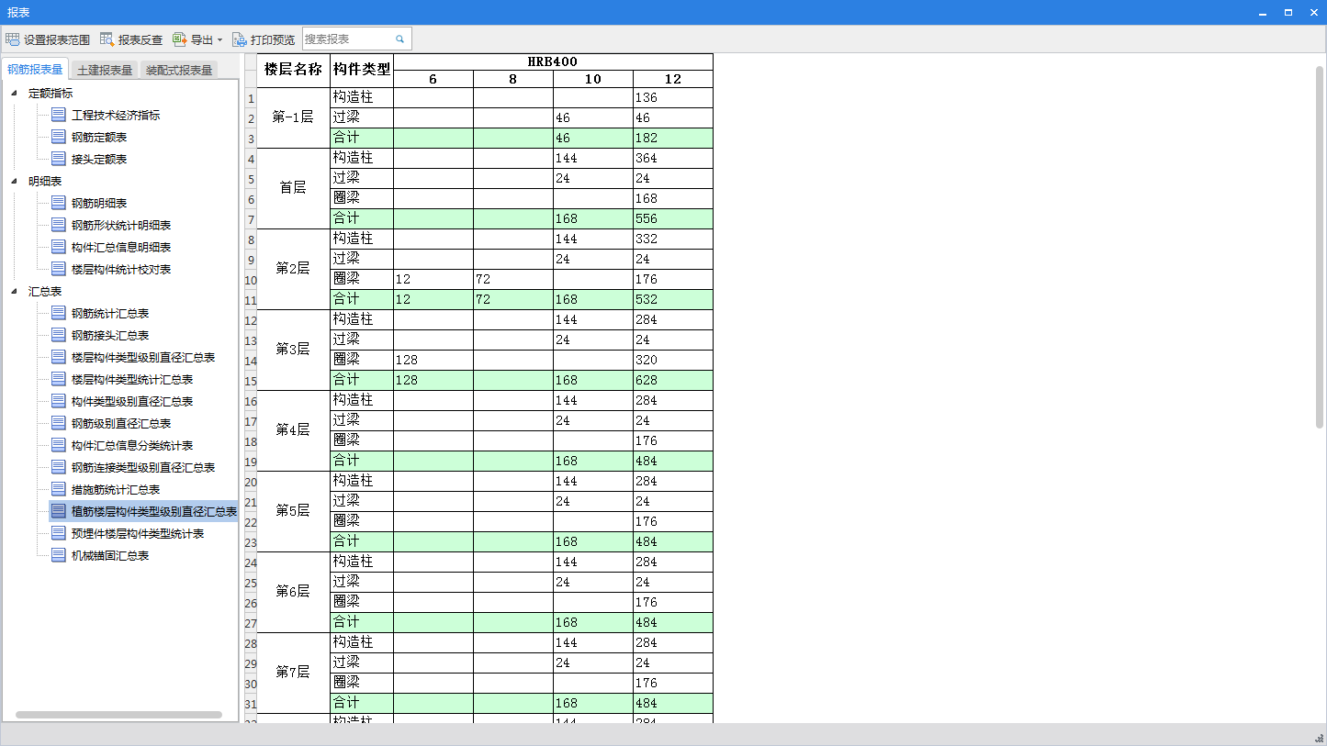
Task: Click the icon beside 钢筋级别直径汇总表
Action: coord(59,423)
